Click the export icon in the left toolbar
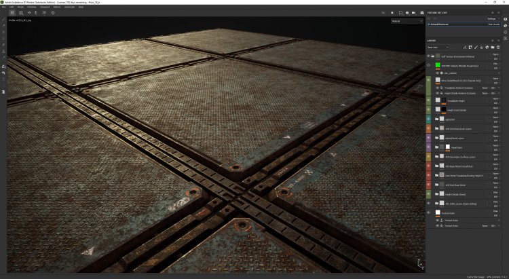This screenshot has width=509, height=279. click(3, 67)
